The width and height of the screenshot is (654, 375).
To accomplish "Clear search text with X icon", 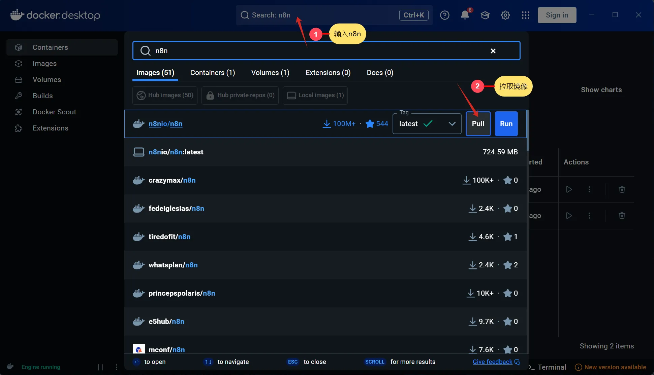I will [493, 51].
